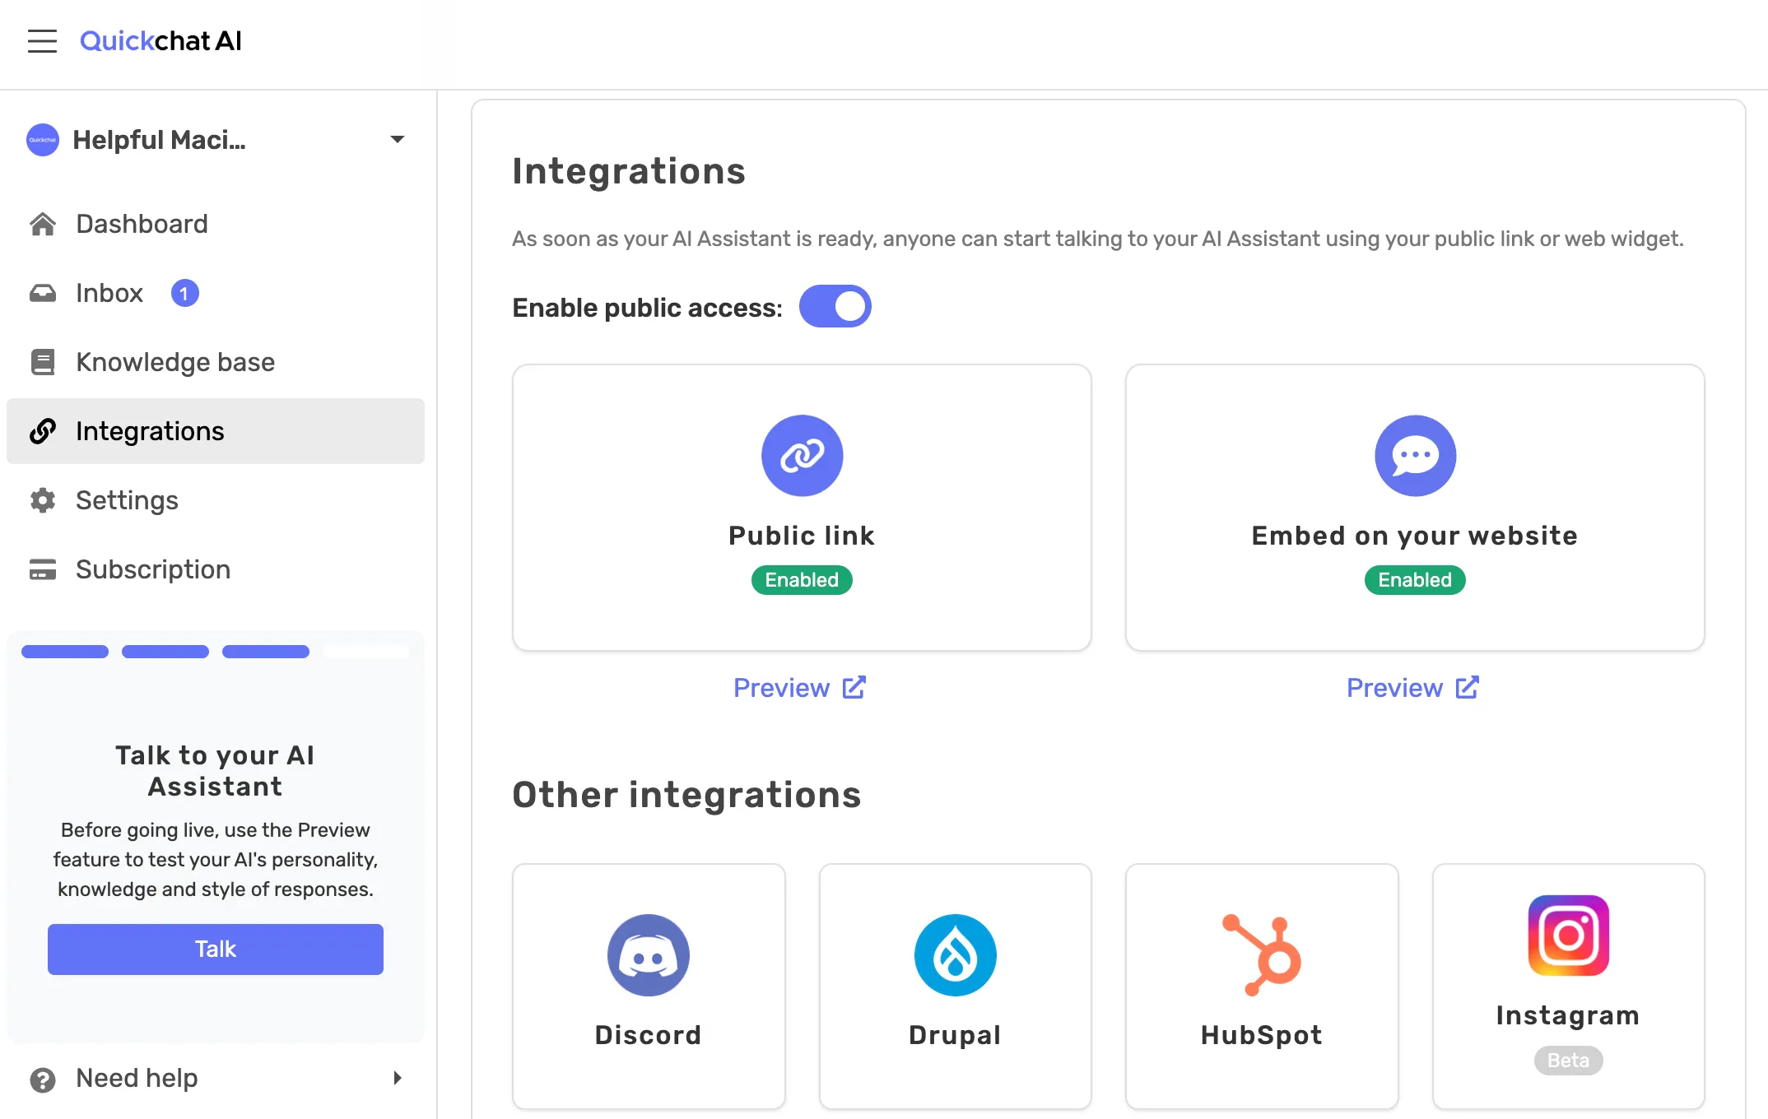Click the Dashboard home icon
This screenshot has width=1768, height=1119.
[x=43, y=224]
